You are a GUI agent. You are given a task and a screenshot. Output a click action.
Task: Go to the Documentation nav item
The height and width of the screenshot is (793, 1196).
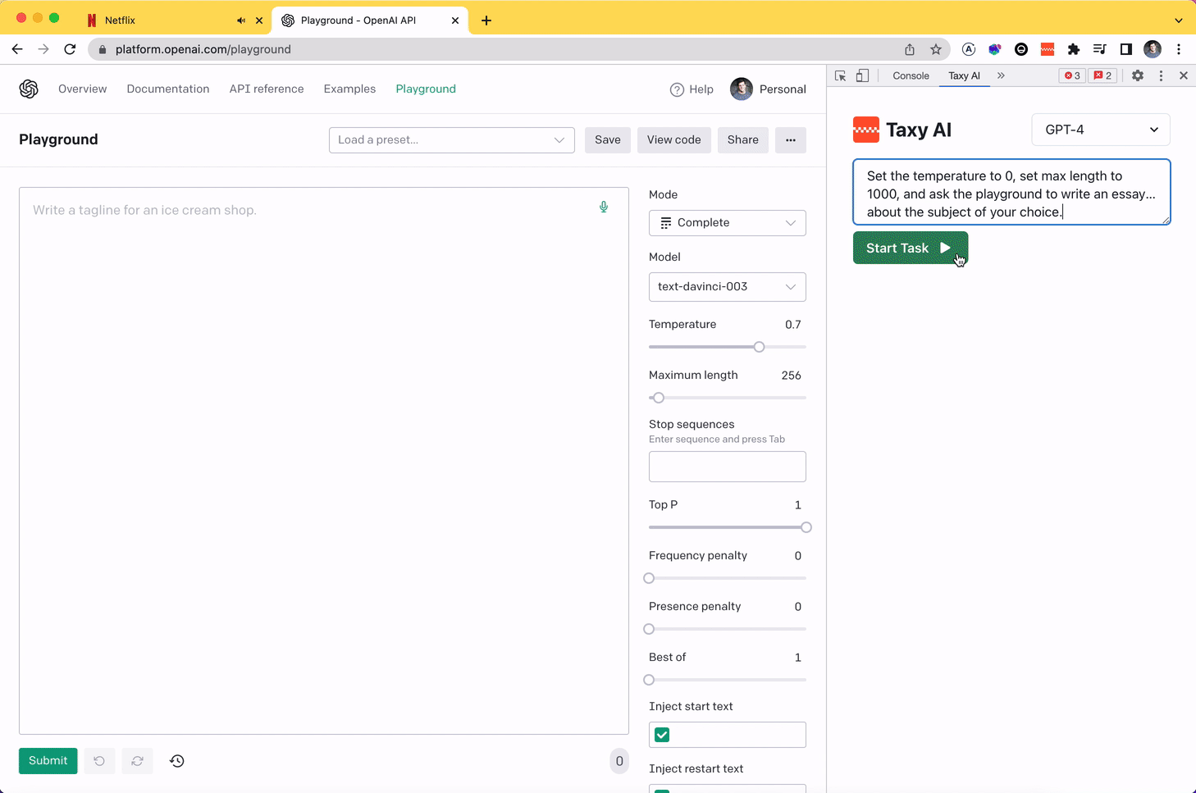pos(168,89)
